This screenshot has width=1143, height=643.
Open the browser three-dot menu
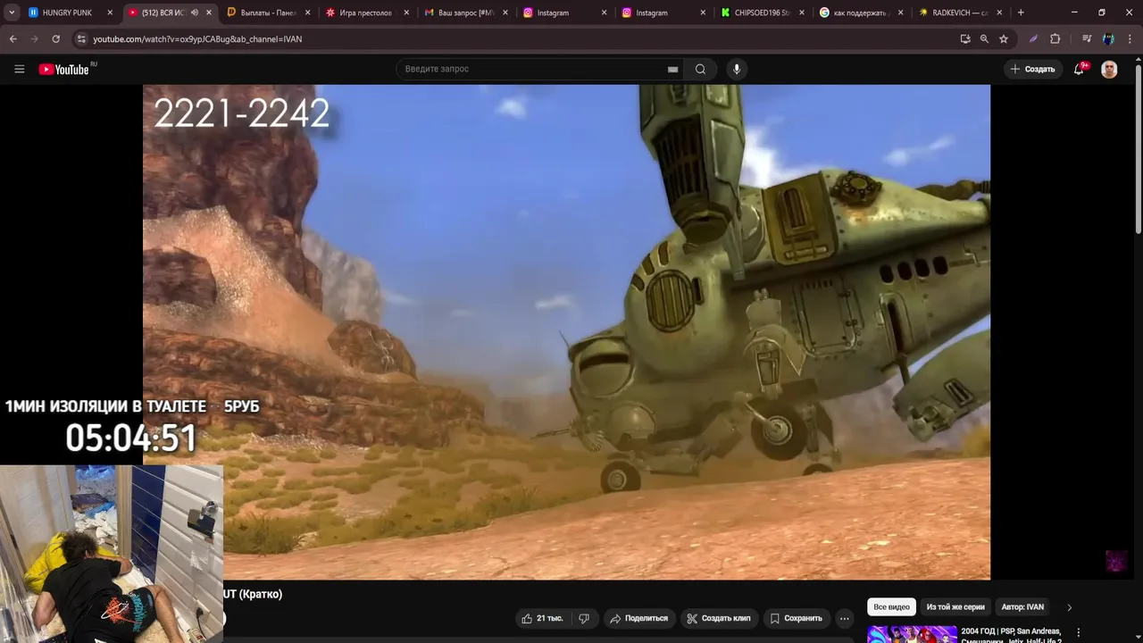point(1130,39)
